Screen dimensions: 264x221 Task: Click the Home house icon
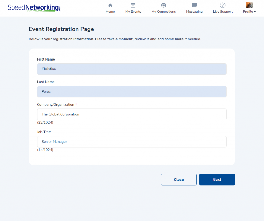[110, 5]
